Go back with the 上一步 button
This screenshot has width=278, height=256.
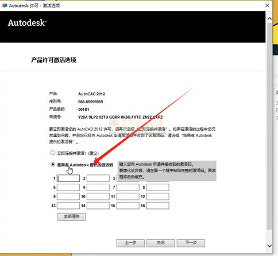point(130,243)
